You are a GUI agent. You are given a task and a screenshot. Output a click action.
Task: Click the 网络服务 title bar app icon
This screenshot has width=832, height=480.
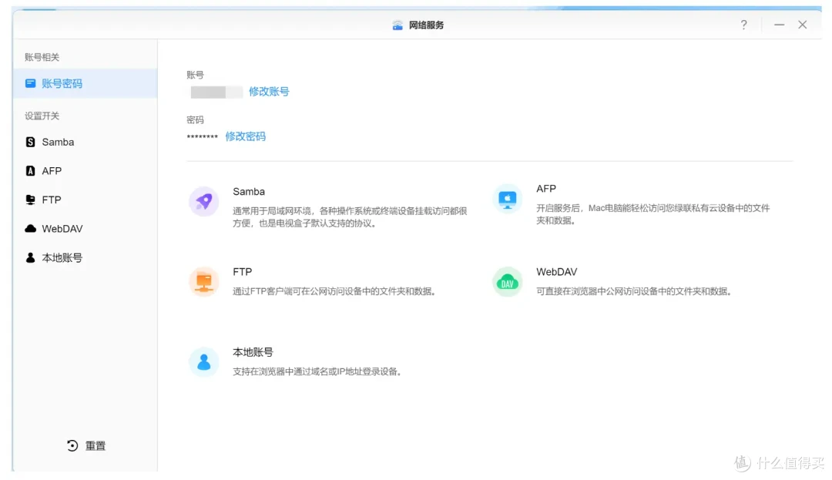(398, 25)
